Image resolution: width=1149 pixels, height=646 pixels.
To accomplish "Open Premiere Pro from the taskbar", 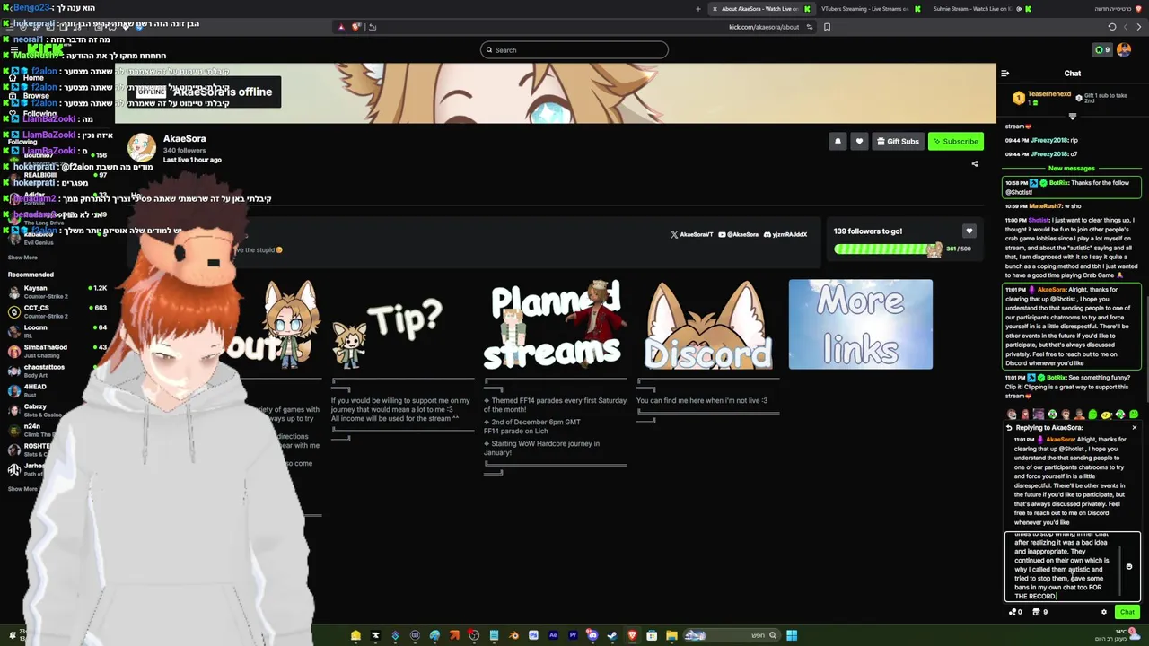I will (x=573, y=635).
